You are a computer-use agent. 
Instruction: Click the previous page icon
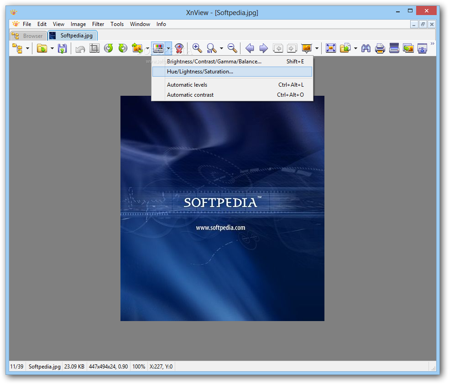click(x=278, y=48)
